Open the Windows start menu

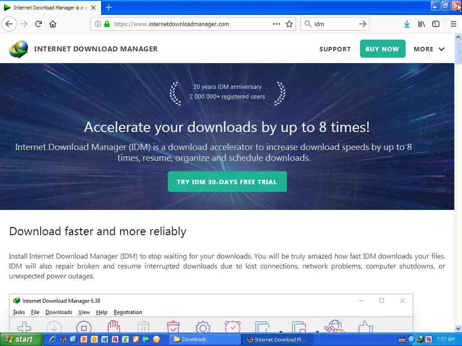tap(21, 339)
